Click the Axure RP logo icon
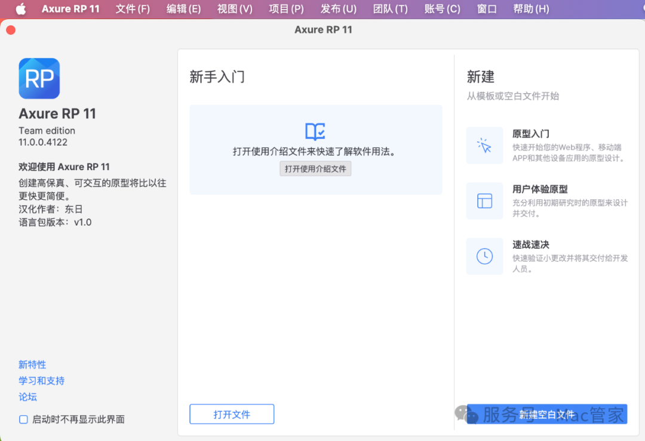The image size is (645, 441). pos(39,78)
